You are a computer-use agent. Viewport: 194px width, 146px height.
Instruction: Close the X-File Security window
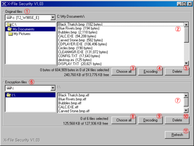pos(190,4)
